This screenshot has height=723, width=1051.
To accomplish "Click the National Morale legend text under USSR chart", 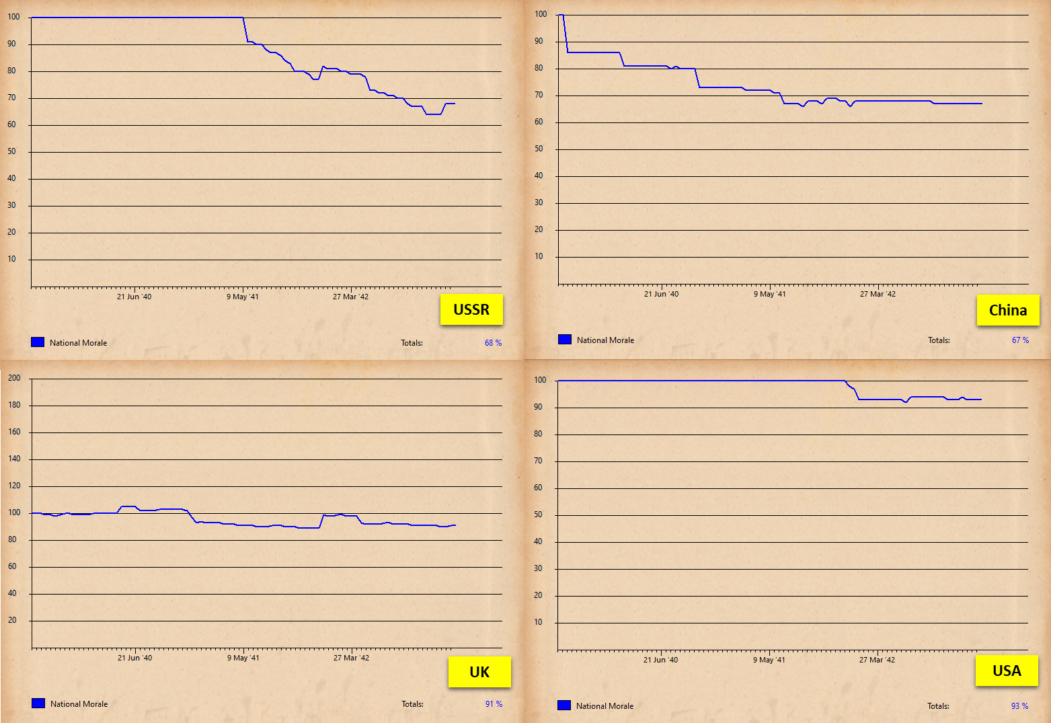I will (78, 343).
